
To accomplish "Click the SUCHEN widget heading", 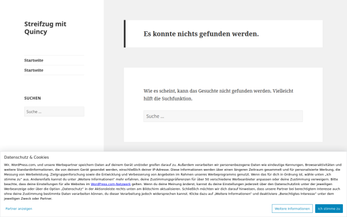I will (x=32, y=98).
